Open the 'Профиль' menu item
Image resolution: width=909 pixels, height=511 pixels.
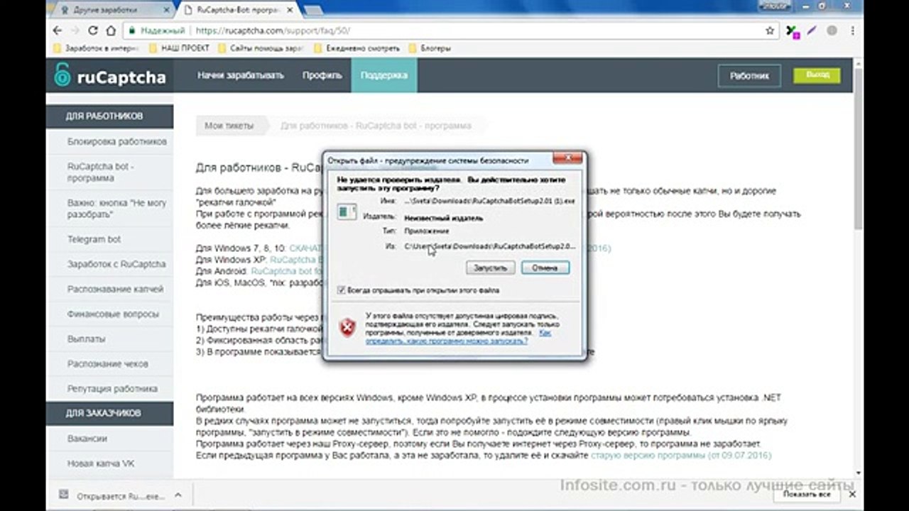322,75
